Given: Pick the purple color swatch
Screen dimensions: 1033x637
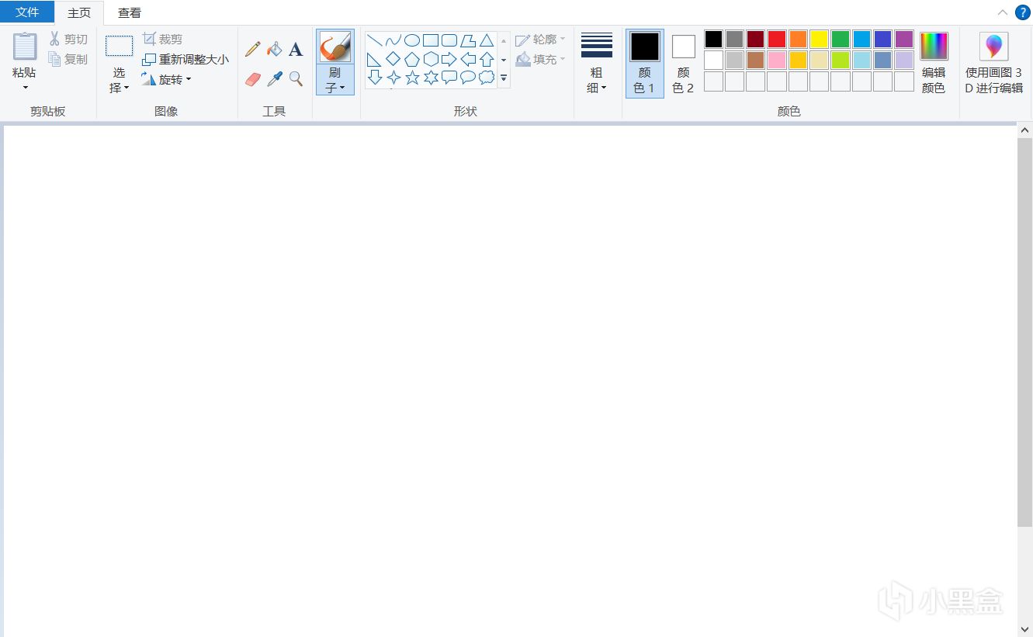Looking at the screenshot, I should [x=904, y=39].
